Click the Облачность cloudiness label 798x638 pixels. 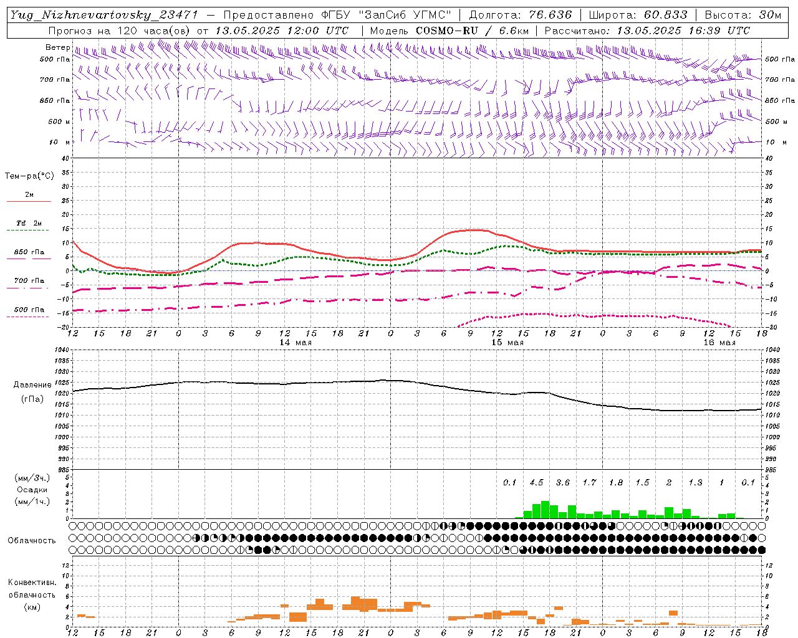[32, 541]
